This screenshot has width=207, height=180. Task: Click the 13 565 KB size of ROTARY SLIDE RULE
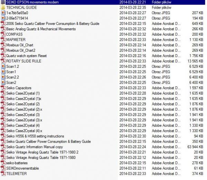pyautogui.click(x=195, y=61)
